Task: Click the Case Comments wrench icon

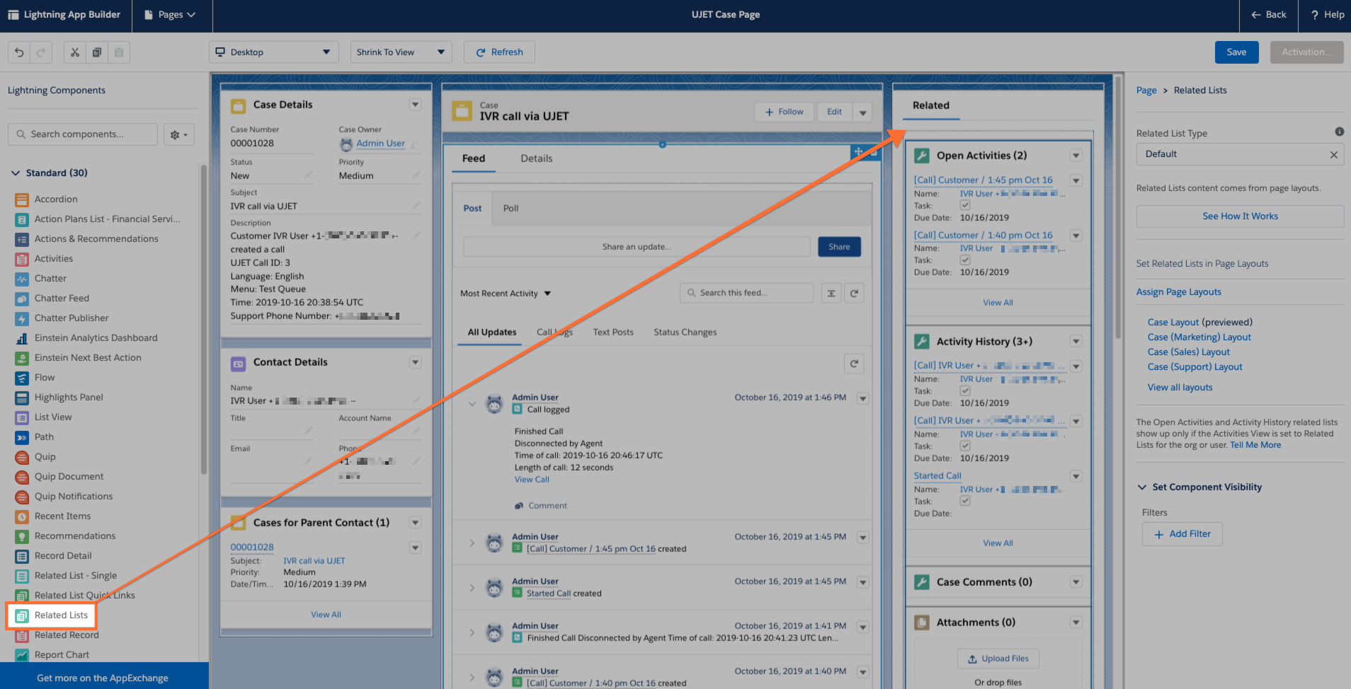Action: pyautogui.click(x=922, y=582)
